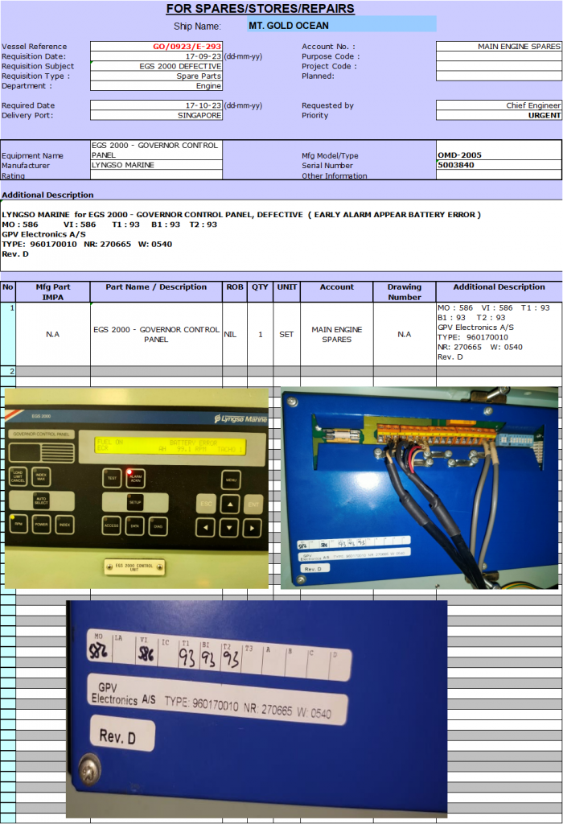The width and height of the screenshot is (563, 824).
Task: Click the Serial Number 5003840 cell
Action: click(499, 165)
